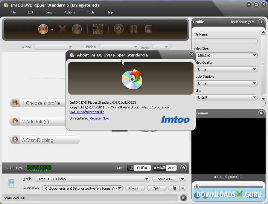Click the info toggle in status bar
268x204 pixels.
point(184,198)
